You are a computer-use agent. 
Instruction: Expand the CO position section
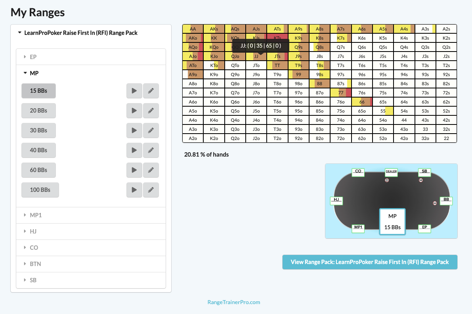pos(91,248)
